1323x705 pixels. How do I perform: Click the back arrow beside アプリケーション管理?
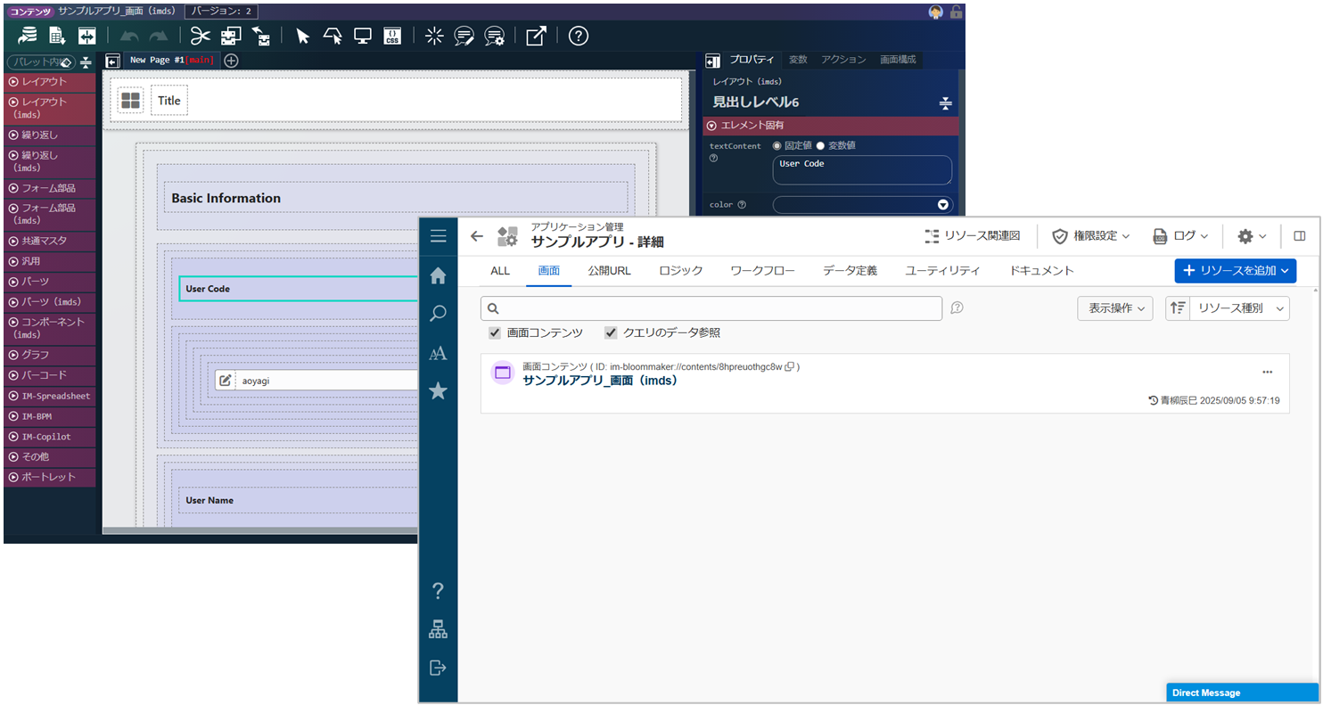(x=477, y=236)
